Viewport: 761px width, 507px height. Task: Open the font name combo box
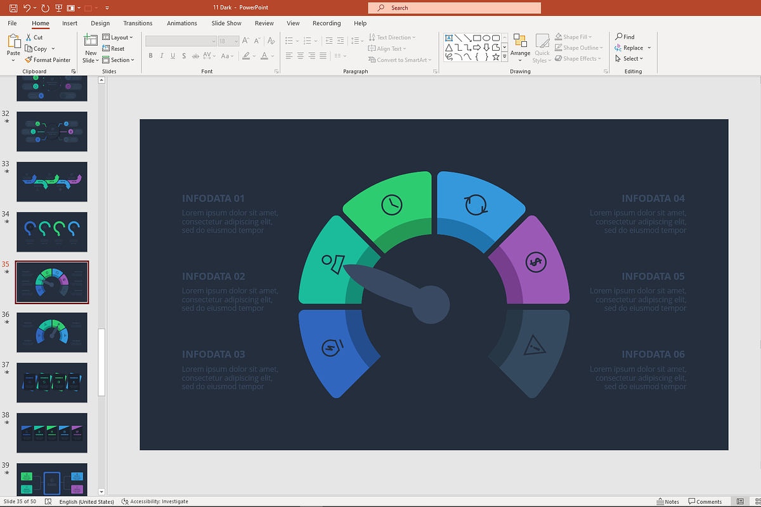181,41
